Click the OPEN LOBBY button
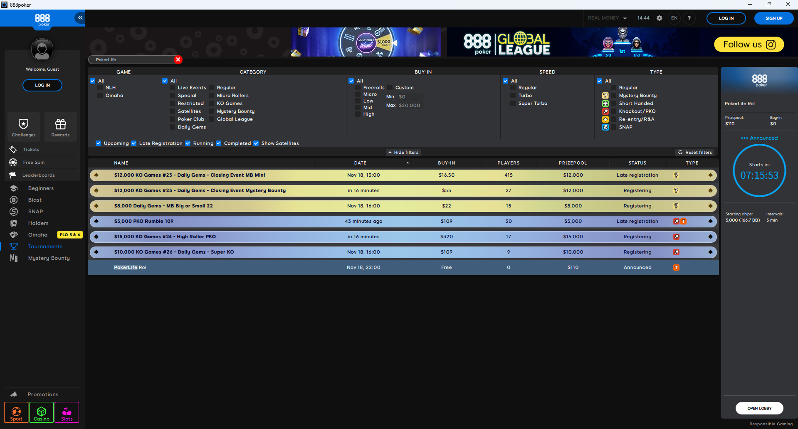 click(759, 408)
